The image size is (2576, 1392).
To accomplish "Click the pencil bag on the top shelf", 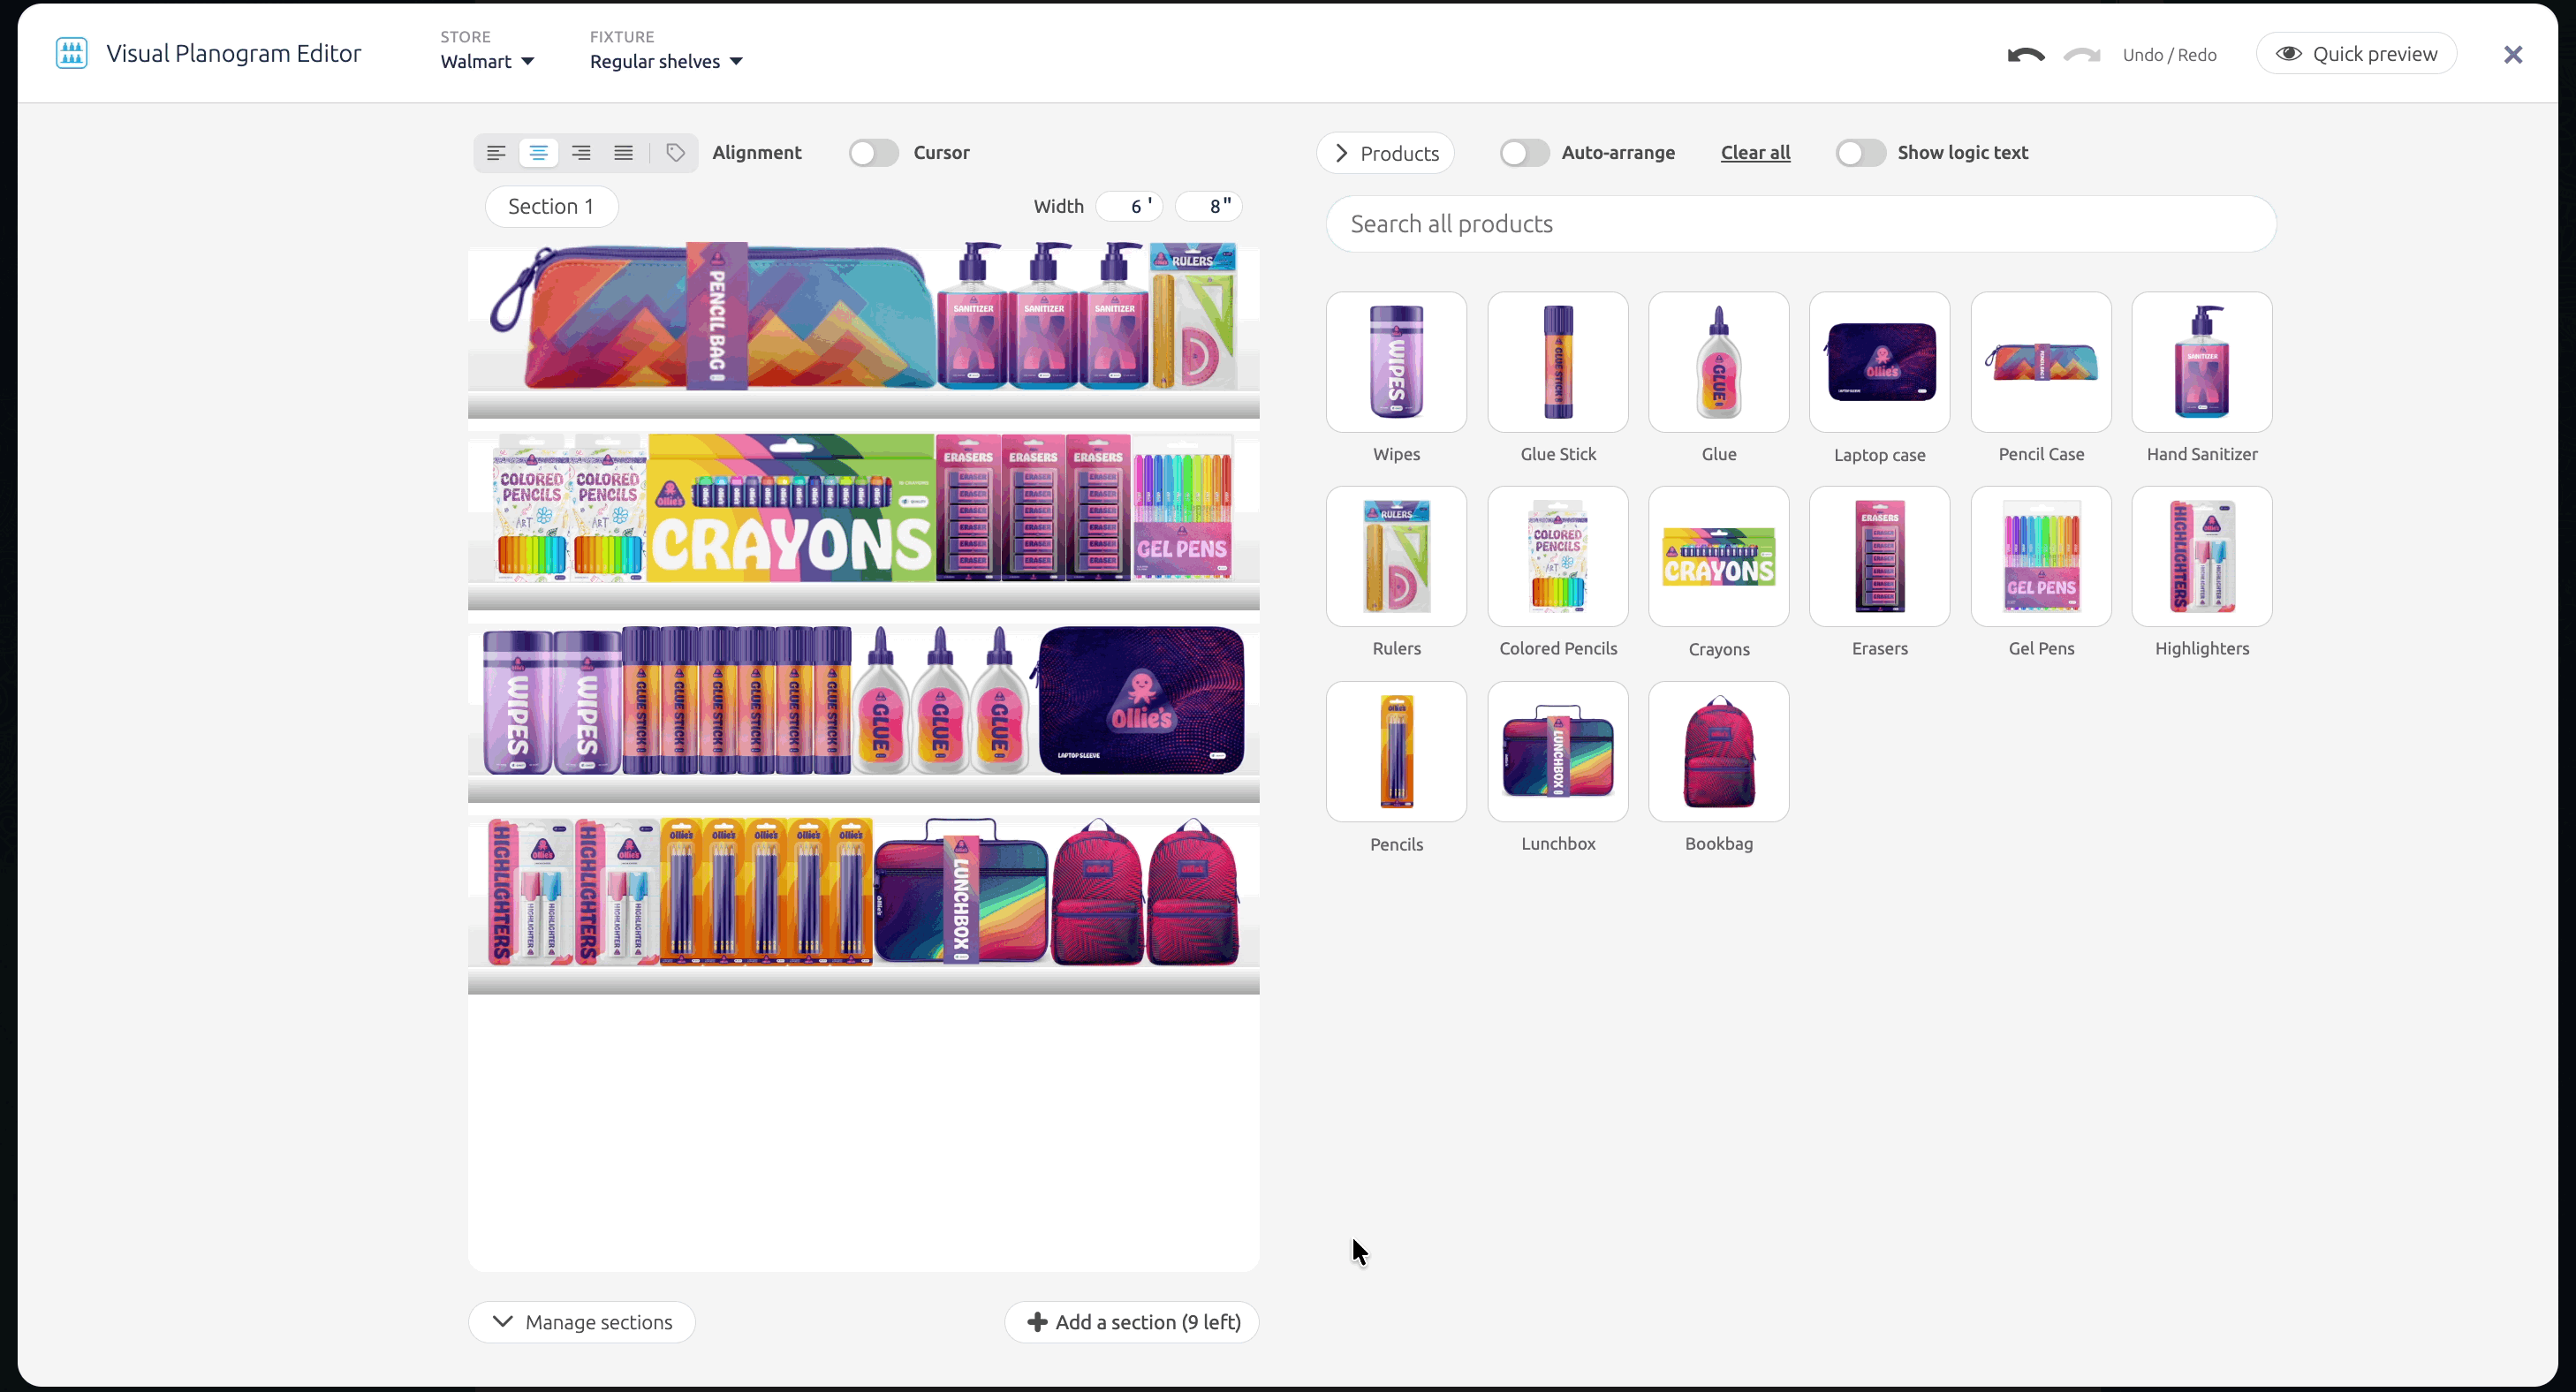I will [712, 316].
